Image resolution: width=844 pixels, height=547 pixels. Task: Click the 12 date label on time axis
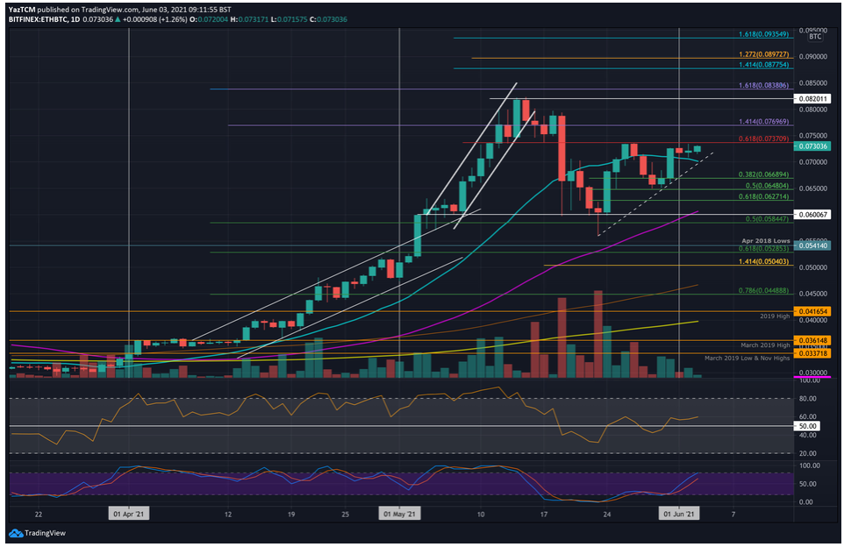coord(228,515)
